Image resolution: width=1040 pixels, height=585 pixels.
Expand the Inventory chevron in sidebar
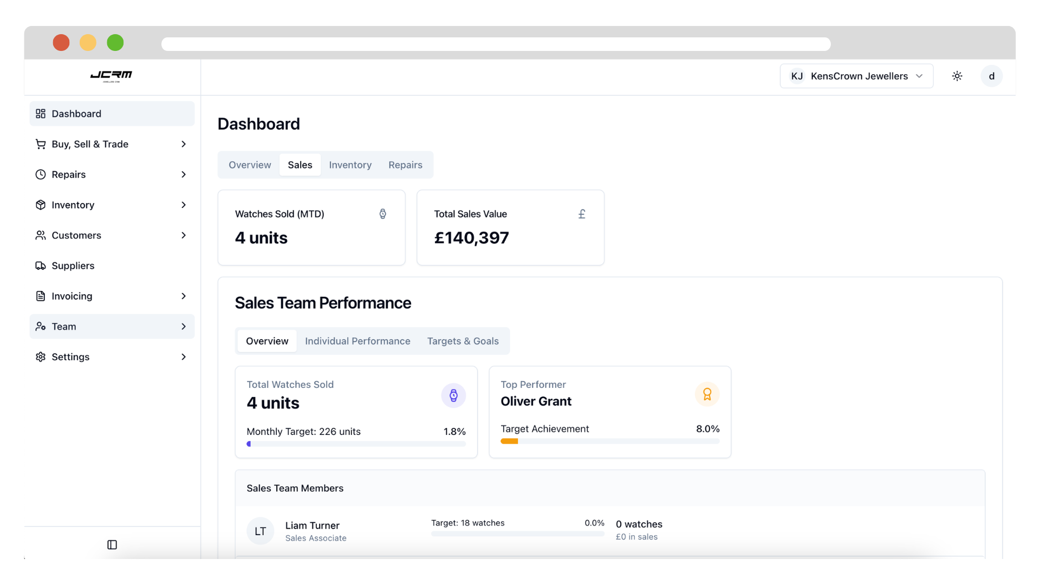[x=184, y=205]
